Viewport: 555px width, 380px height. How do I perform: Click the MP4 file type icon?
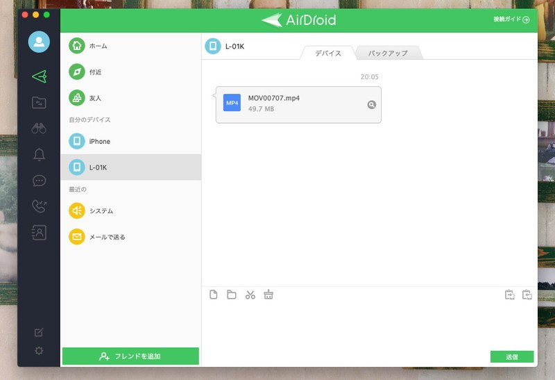pos(232,103)
